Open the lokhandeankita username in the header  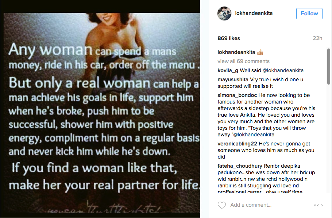[254, 13]
